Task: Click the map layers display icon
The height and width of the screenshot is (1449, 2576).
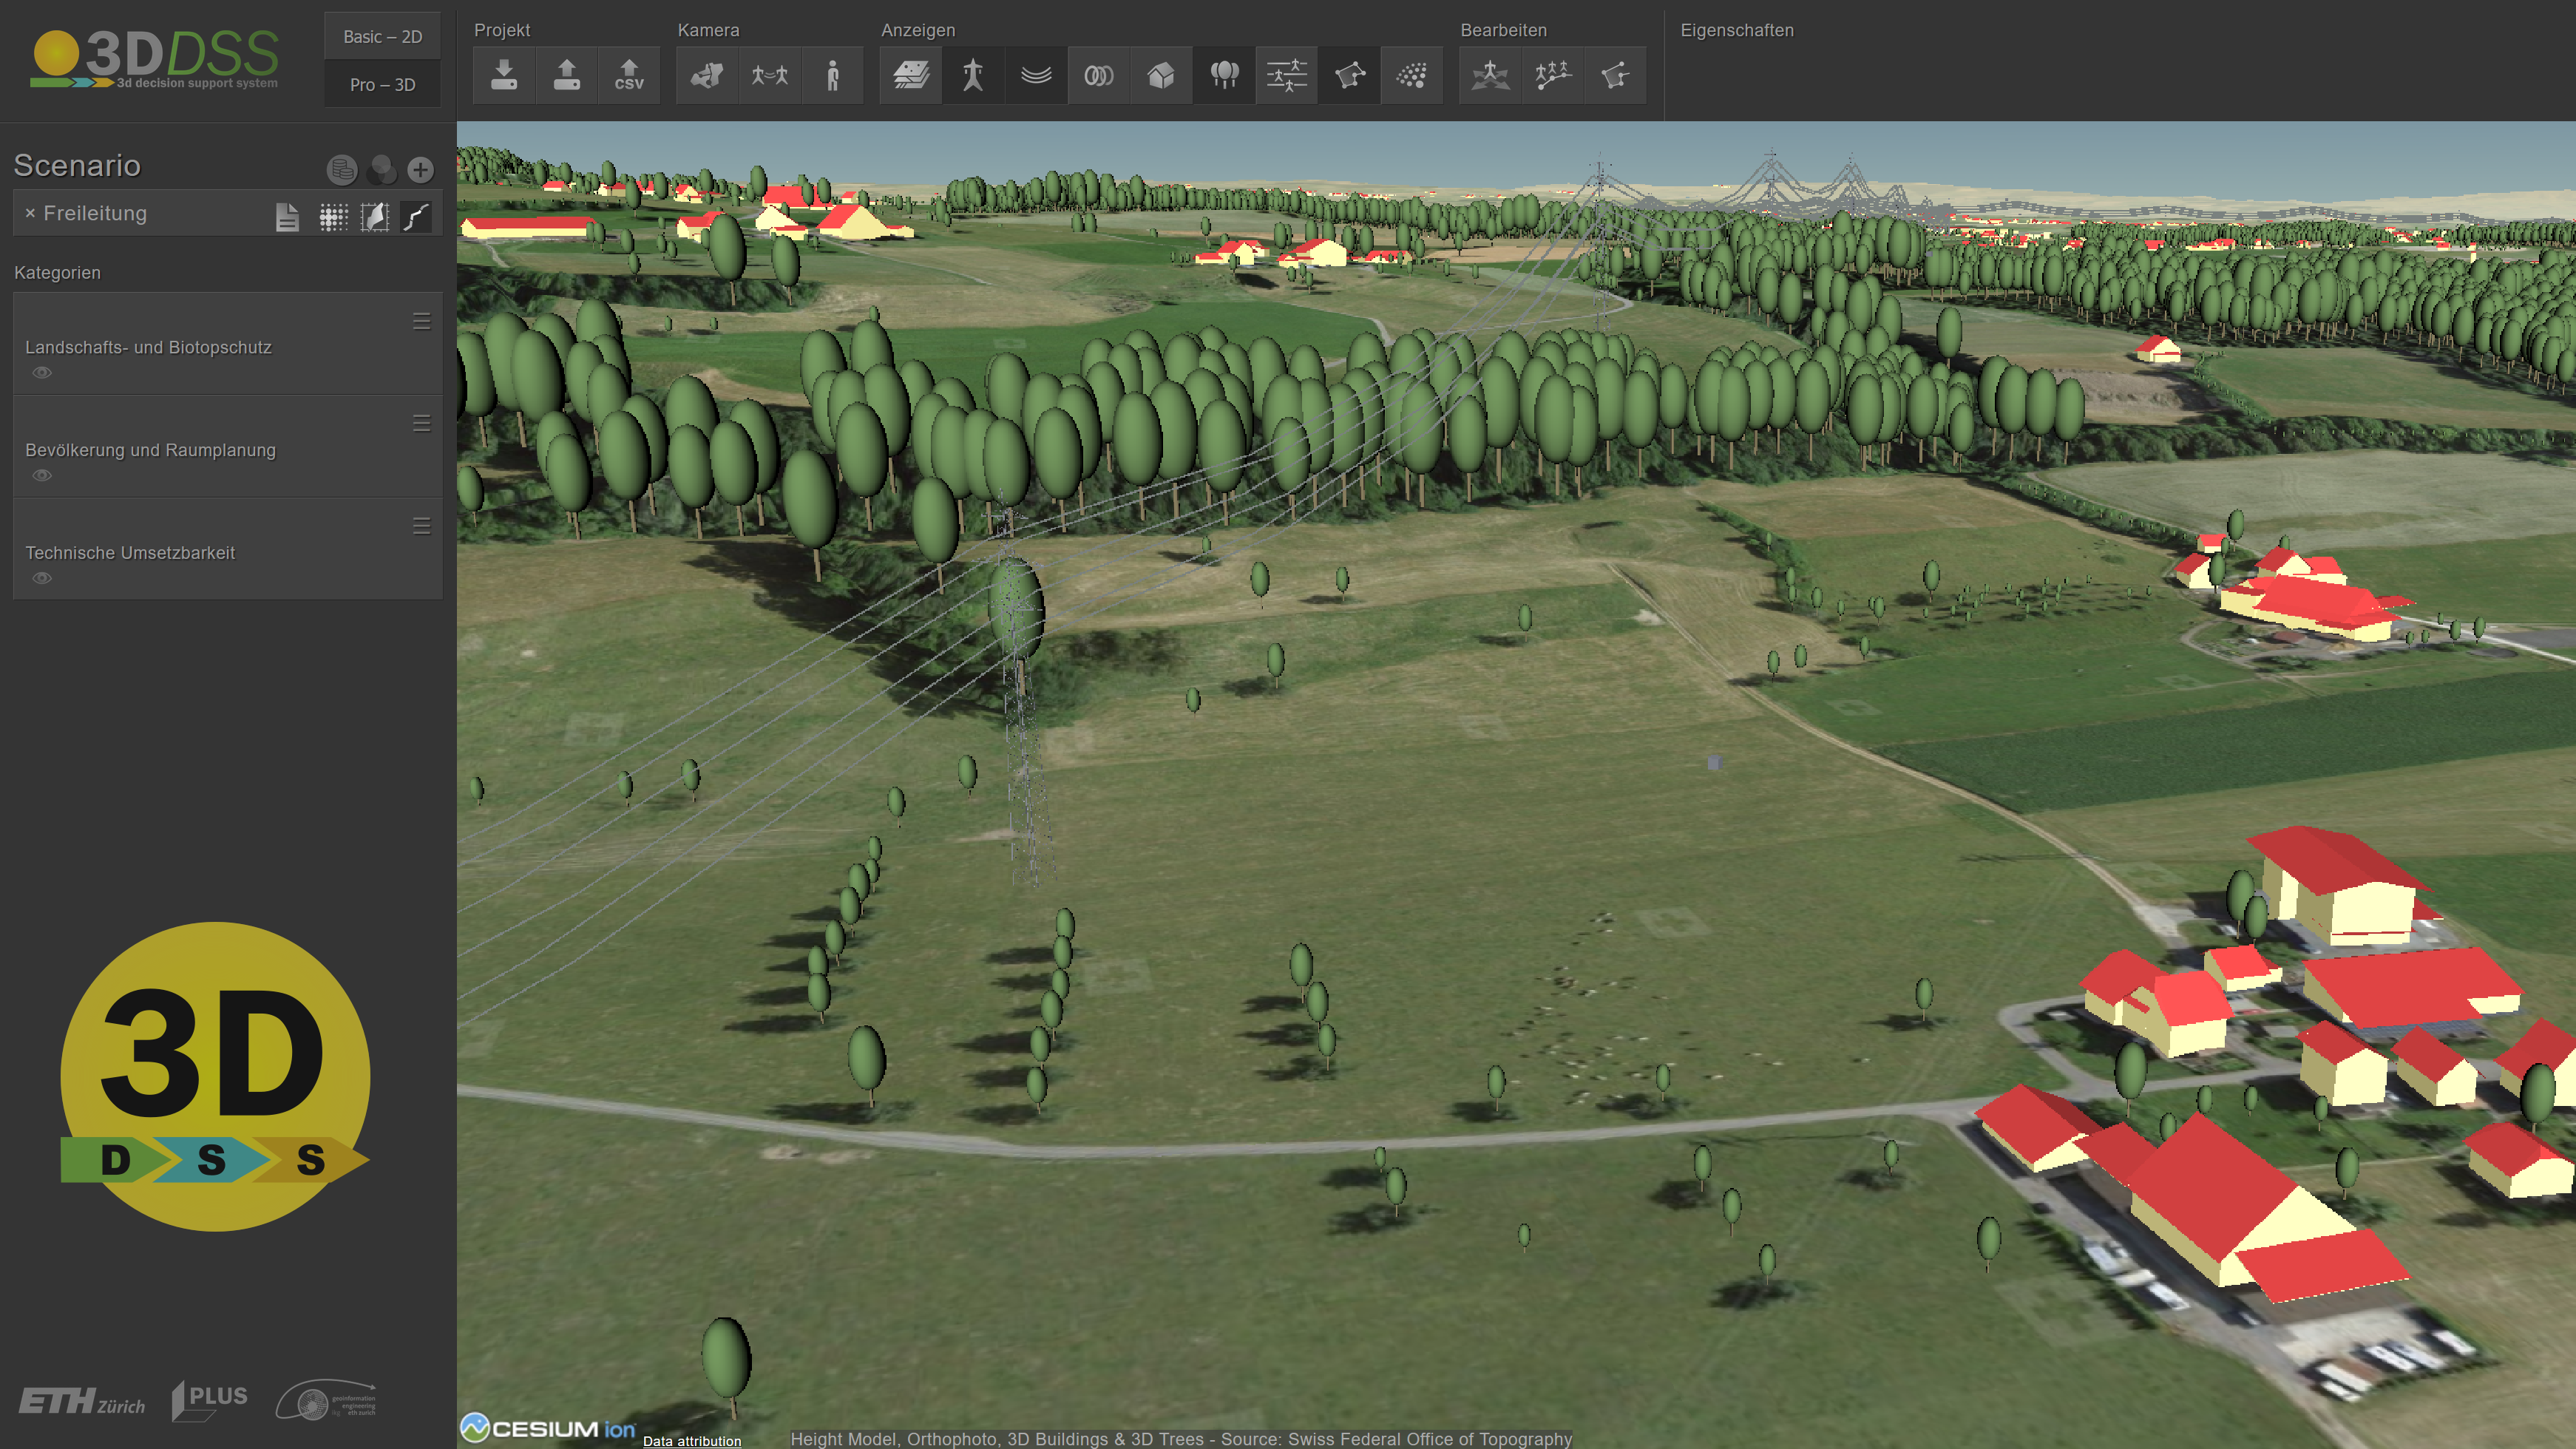Action: (910, 75)
